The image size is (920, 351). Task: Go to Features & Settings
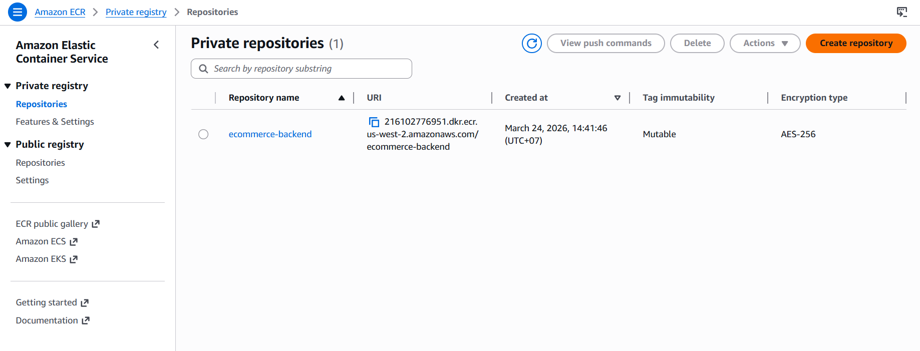click(55, 122)
